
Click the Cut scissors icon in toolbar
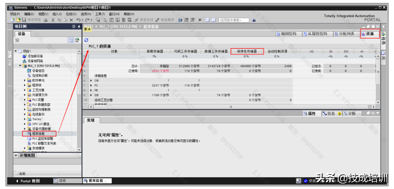tap(53, 20)
